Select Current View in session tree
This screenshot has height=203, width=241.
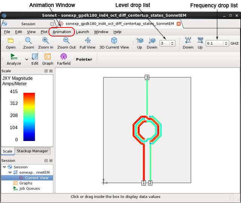pos(27,178)
